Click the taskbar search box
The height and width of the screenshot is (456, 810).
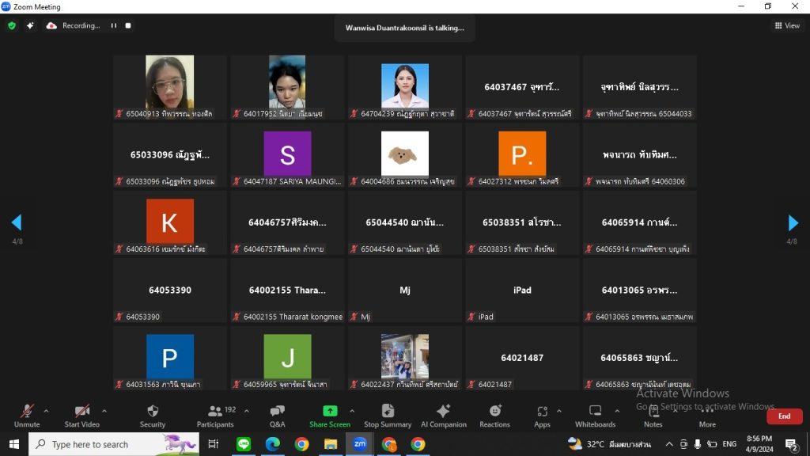click(x=114, y=444)
